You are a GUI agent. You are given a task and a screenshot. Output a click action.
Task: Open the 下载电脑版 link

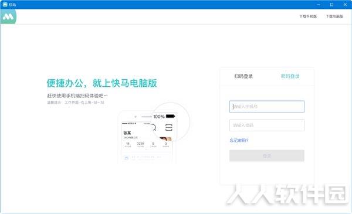click(334, 16)
